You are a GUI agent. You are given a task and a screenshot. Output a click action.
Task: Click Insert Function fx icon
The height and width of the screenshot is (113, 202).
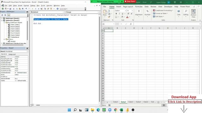pyautogui.click(x=131, y=24)
